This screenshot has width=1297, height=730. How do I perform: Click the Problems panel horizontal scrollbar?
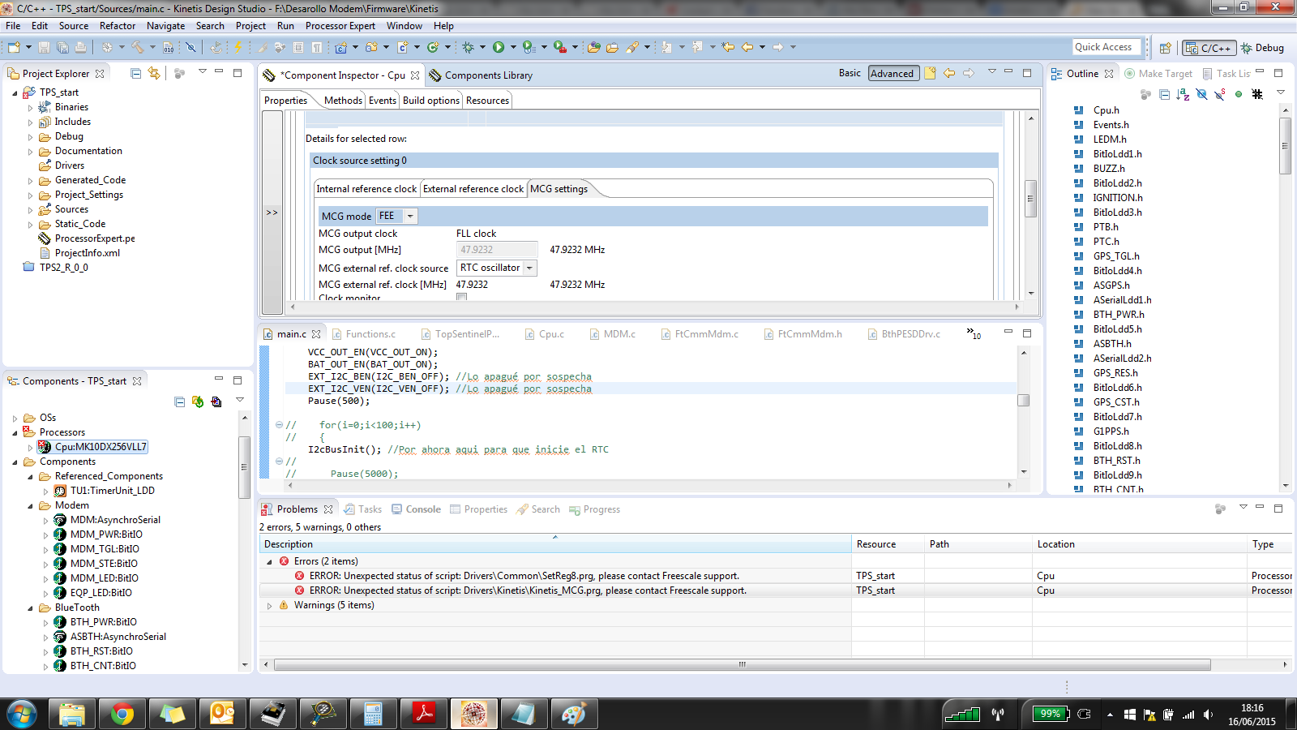click(742, 664)
